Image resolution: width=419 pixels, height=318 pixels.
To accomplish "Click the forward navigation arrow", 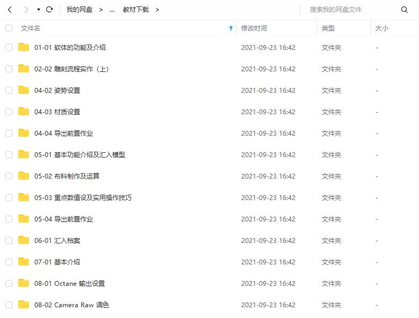I will (26, 10).
